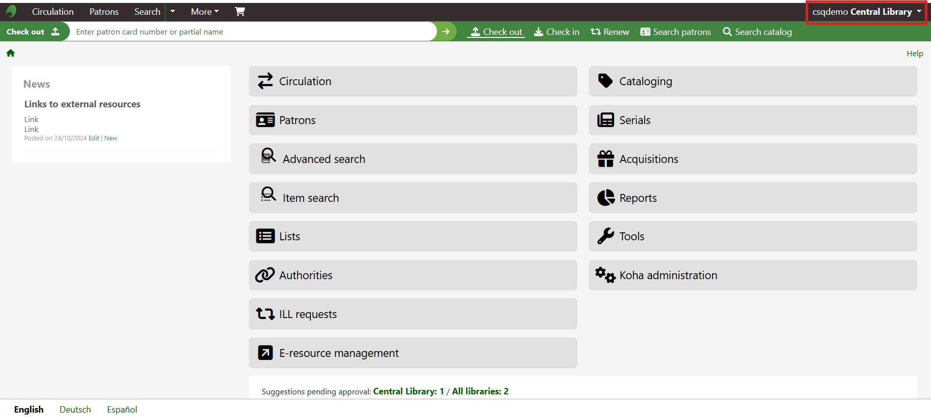Expand the More dropdown menu
The width and height of the screenshot is (931, 417).
click(205, 11)
